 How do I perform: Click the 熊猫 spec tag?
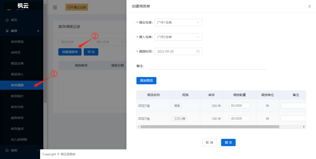point(177,106)
